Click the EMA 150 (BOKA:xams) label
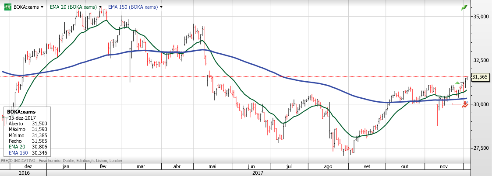This screenshot has width=492, height=176. (133, 7)
